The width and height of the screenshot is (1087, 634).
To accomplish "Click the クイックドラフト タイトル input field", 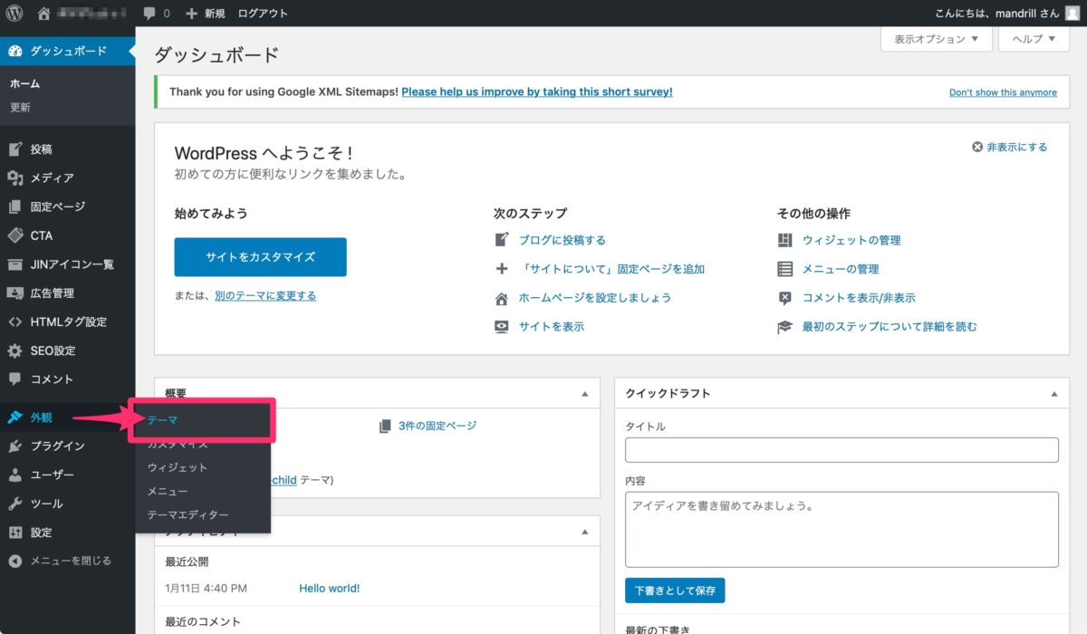I will tap(842, 450).
